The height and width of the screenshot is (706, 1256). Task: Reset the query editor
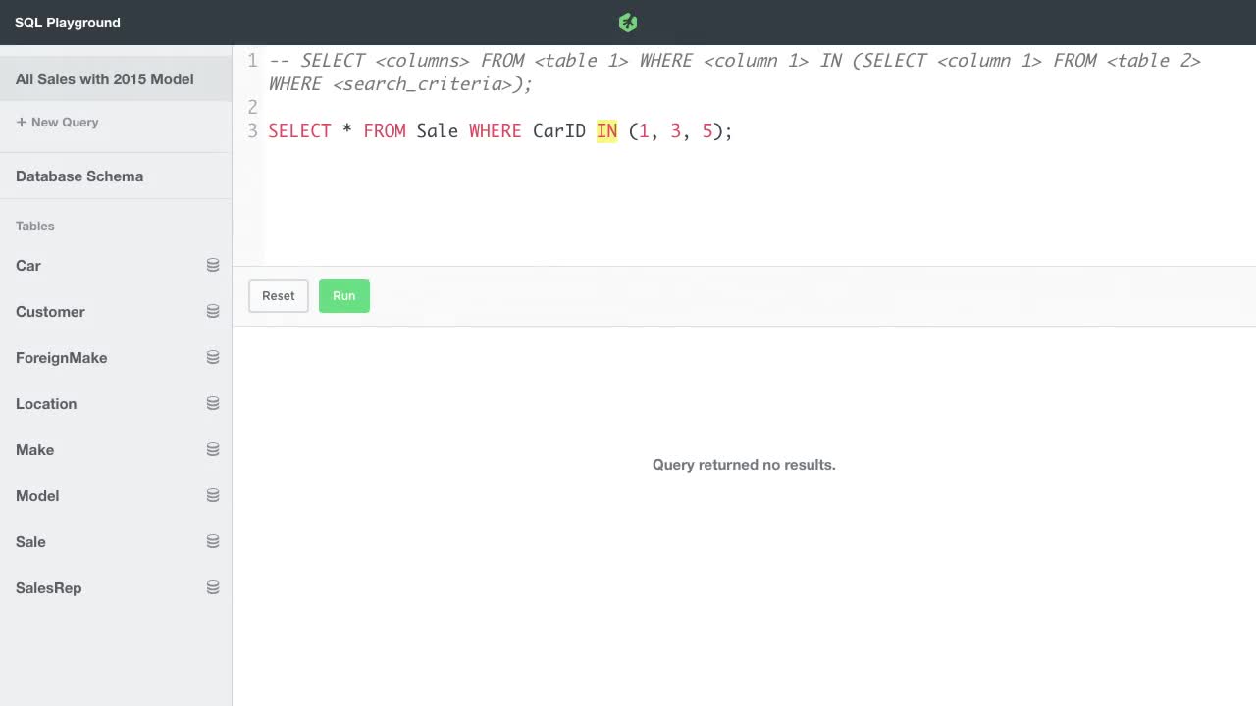click(x=278, y=295)
